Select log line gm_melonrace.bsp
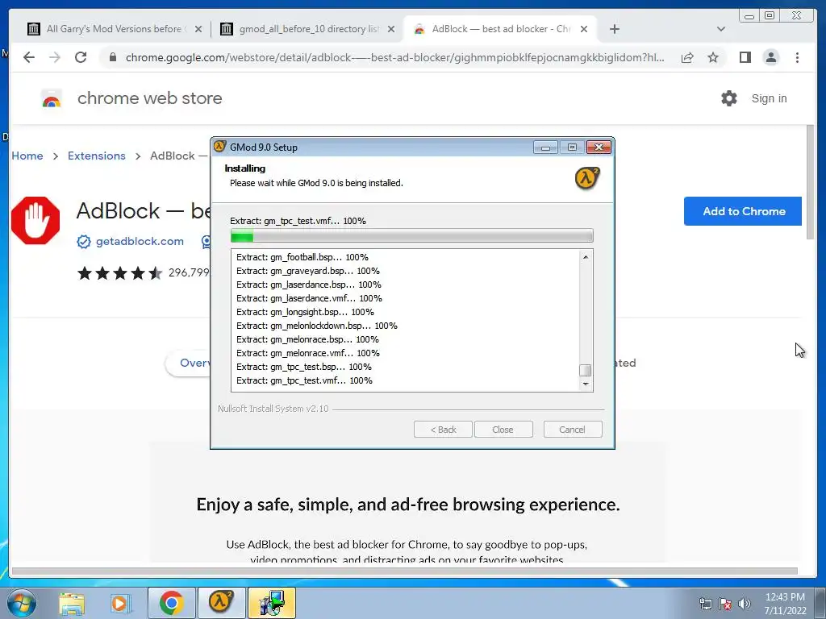The height and width of the screenshot is (619, 826). (x=307, y=339)
